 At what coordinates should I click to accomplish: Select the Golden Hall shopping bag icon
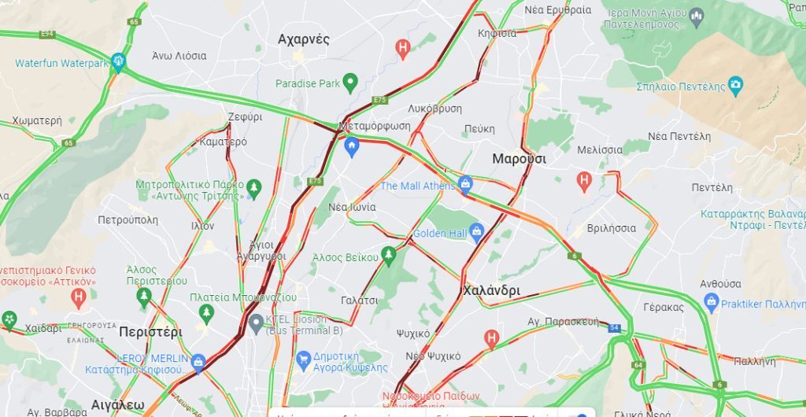(x=476, y=233)
